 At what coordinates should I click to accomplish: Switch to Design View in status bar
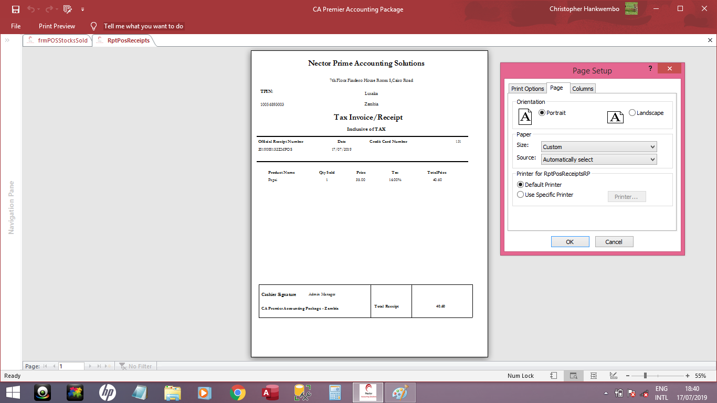(x=613, y=376)
